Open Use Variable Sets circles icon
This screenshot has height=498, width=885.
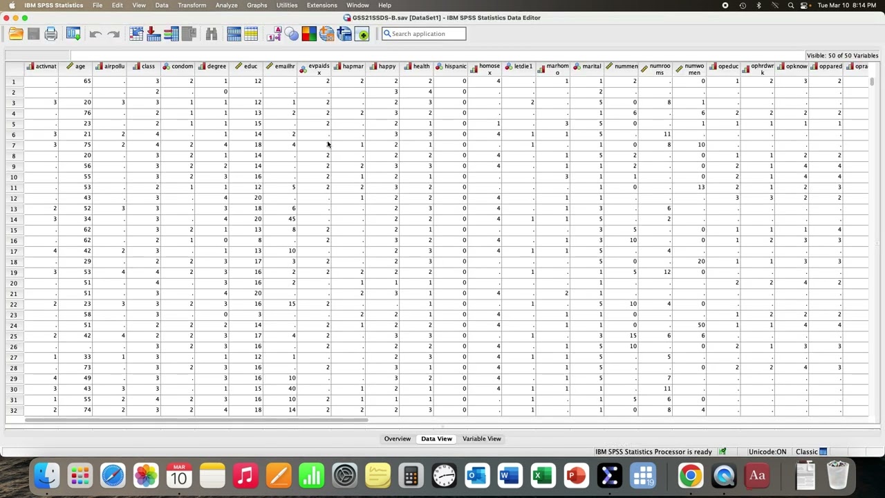tap(292, 34)
